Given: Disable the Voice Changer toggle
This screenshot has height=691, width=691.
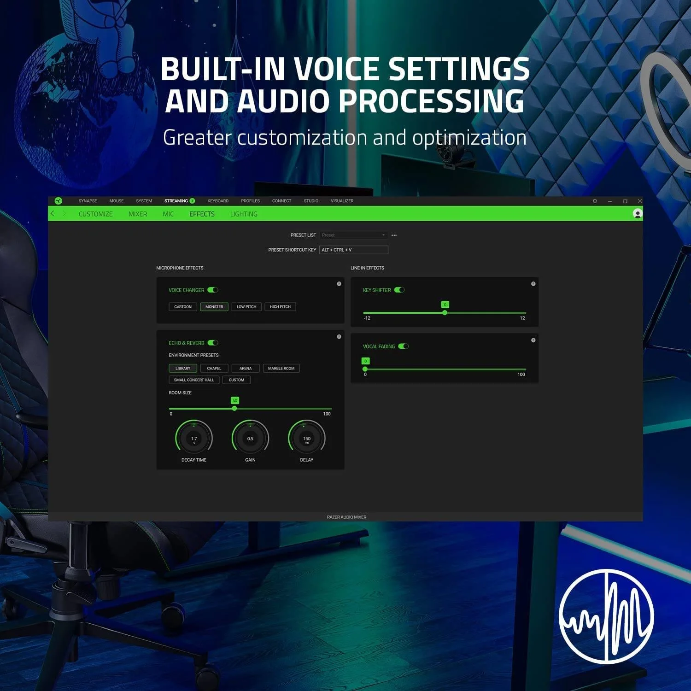Looking at the screenshot, I should (x=213, y=290).
